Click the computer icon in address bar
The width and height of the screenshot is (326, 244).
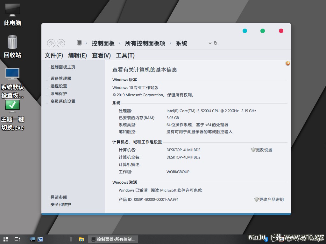79,43
